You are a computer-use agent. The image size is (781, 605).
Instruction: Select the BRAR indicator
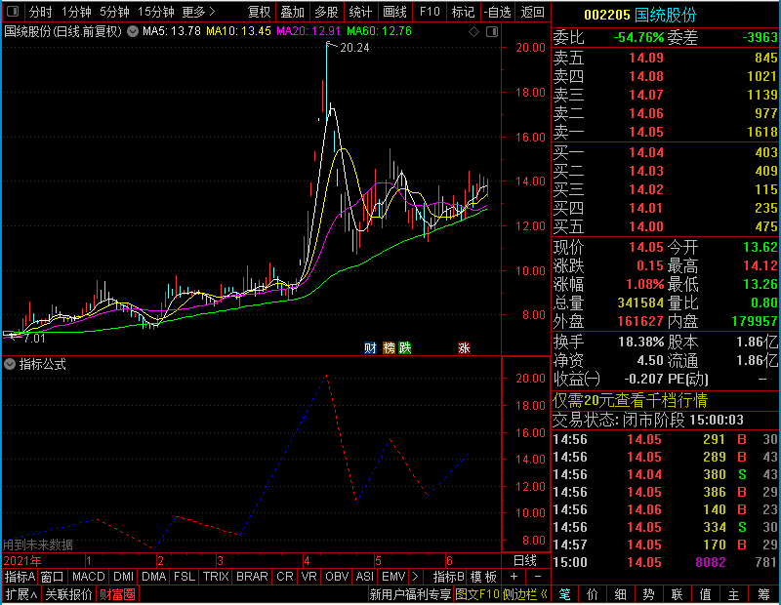point(252,577)
